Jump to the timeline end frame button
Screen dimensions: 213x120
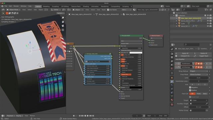coord(93,116)
